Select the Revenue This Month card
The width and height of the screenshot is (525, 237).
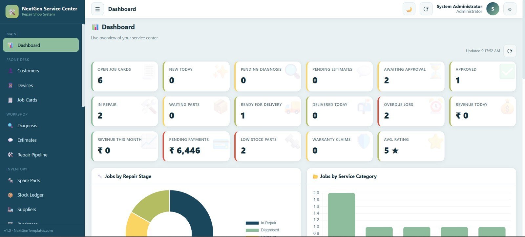[125, 146]
